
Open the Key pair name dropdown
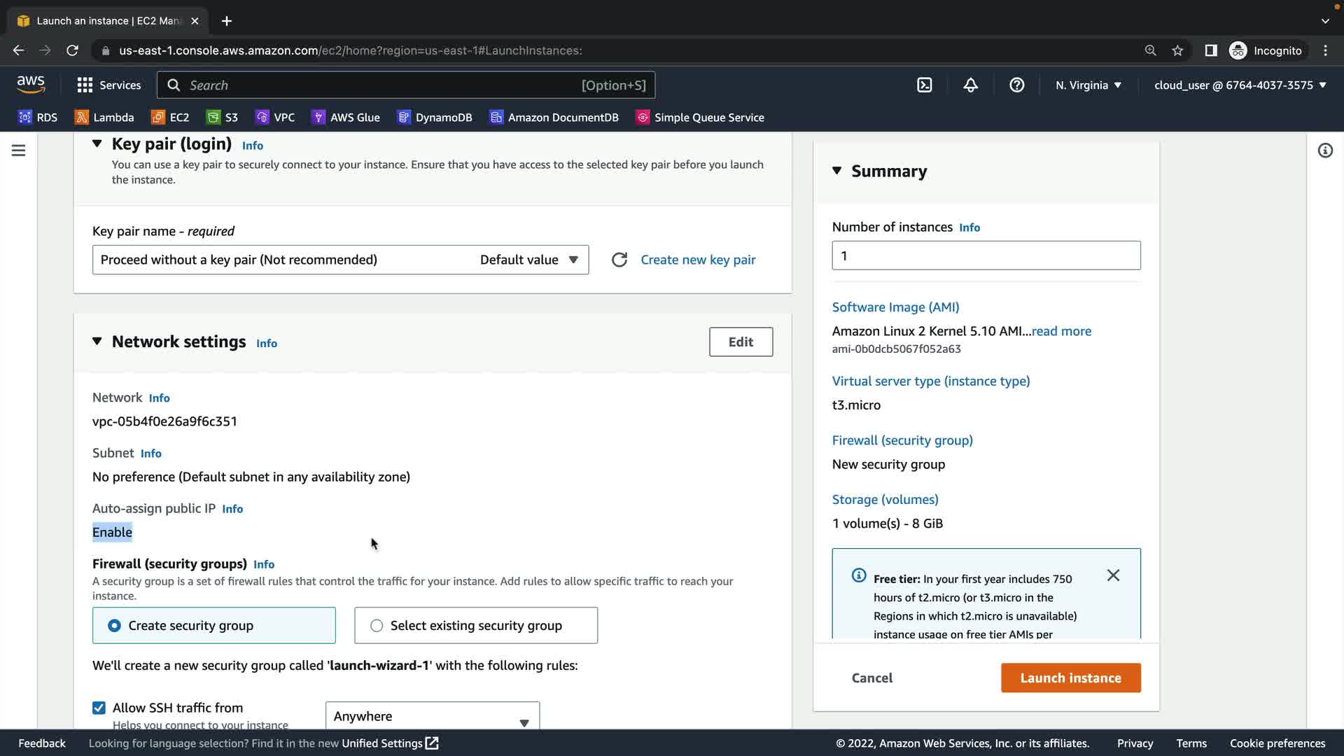click(340, 260)
